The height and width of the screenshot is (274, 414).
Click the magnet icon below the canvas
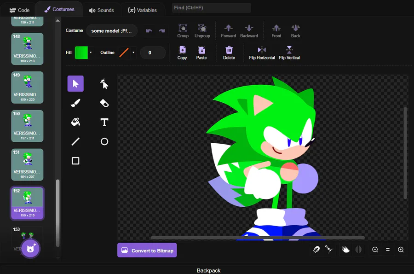pyautogui.click(x=316, y=250)
